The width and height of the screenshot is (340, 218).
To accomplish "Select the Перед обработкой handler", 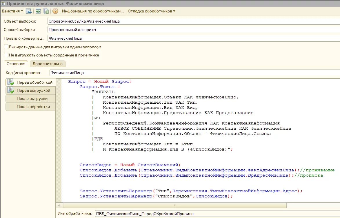I will click(30, 82).
